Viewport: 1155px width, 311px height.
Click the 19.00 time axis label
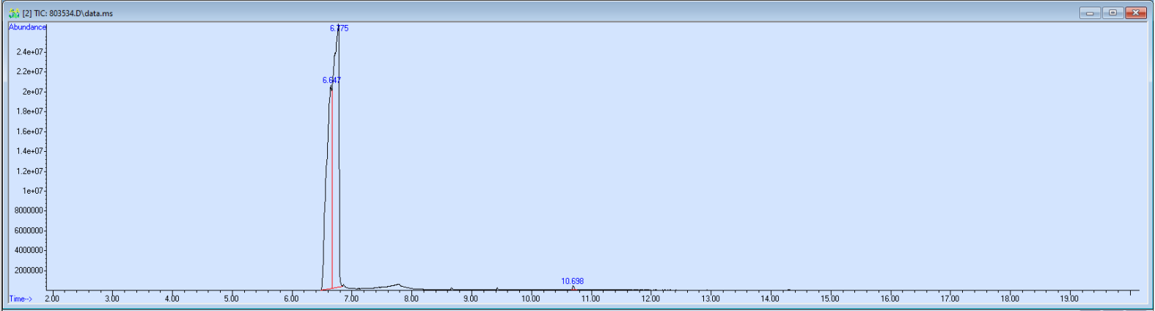tap(1069, 299)
